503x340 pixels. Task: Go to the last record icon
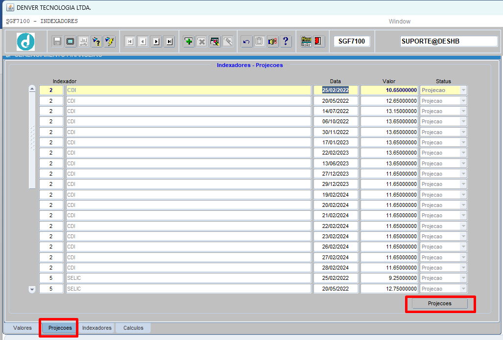[x=169, y=42]
